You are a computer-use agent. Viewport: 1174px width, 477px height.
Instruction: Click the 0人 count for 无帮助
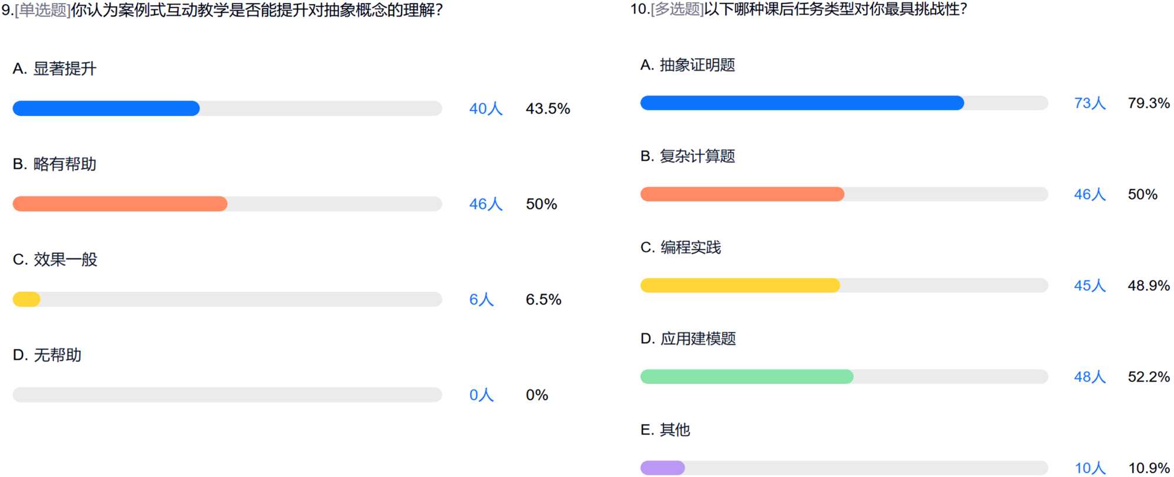481,395
